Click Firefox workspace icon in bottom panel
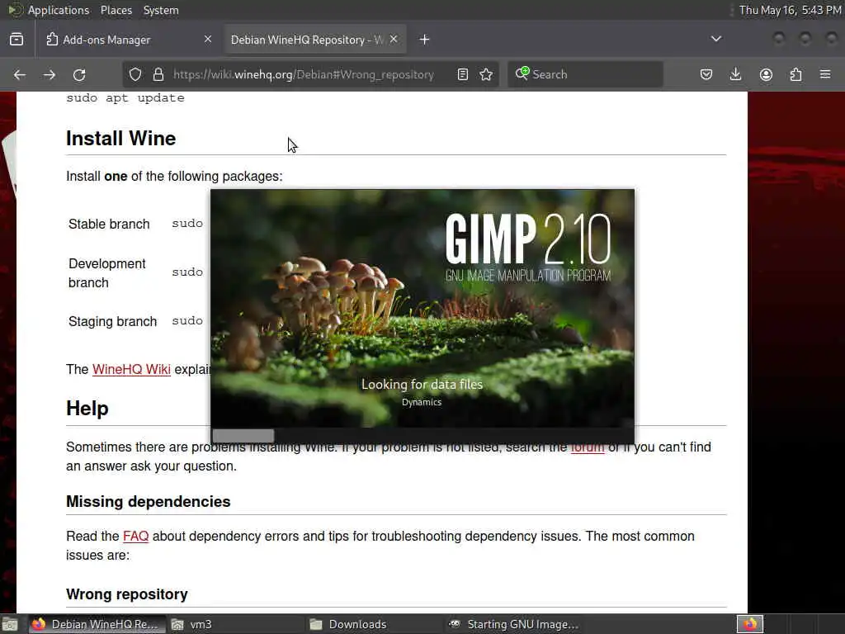 pos(750,624)
